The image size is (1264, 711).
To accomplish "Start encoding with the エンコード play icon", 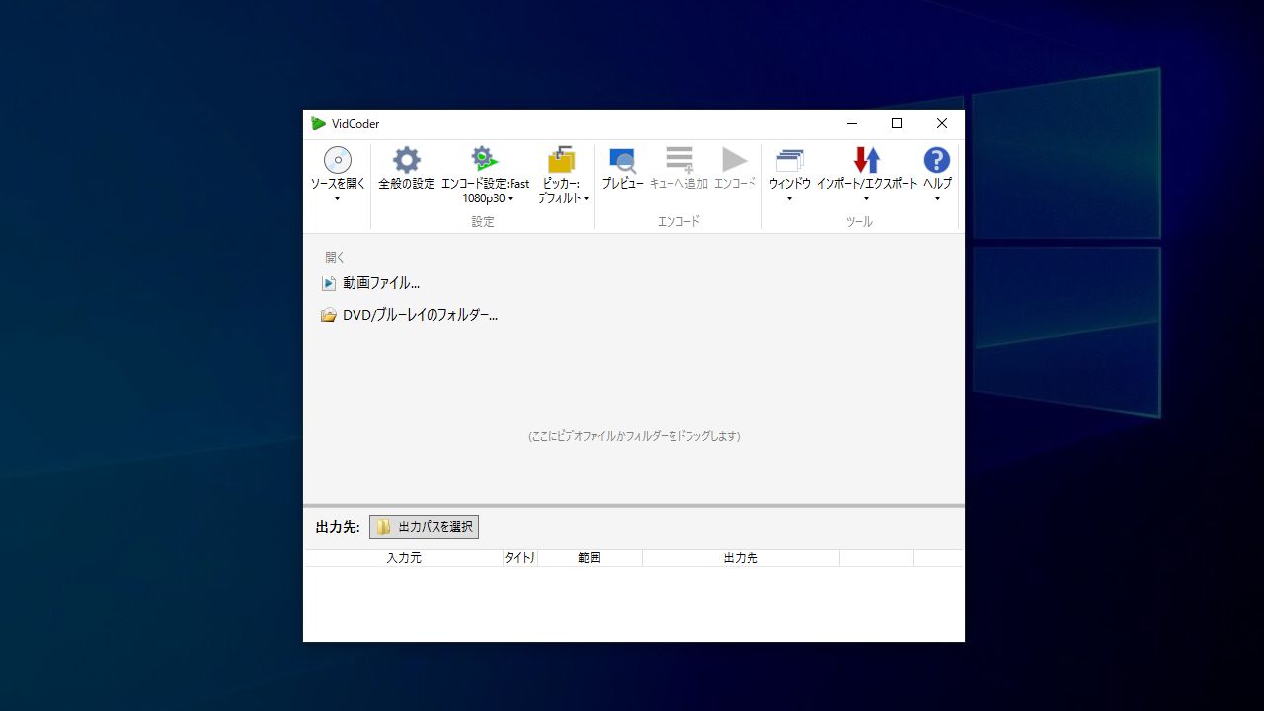I will (x=735, y=160).
